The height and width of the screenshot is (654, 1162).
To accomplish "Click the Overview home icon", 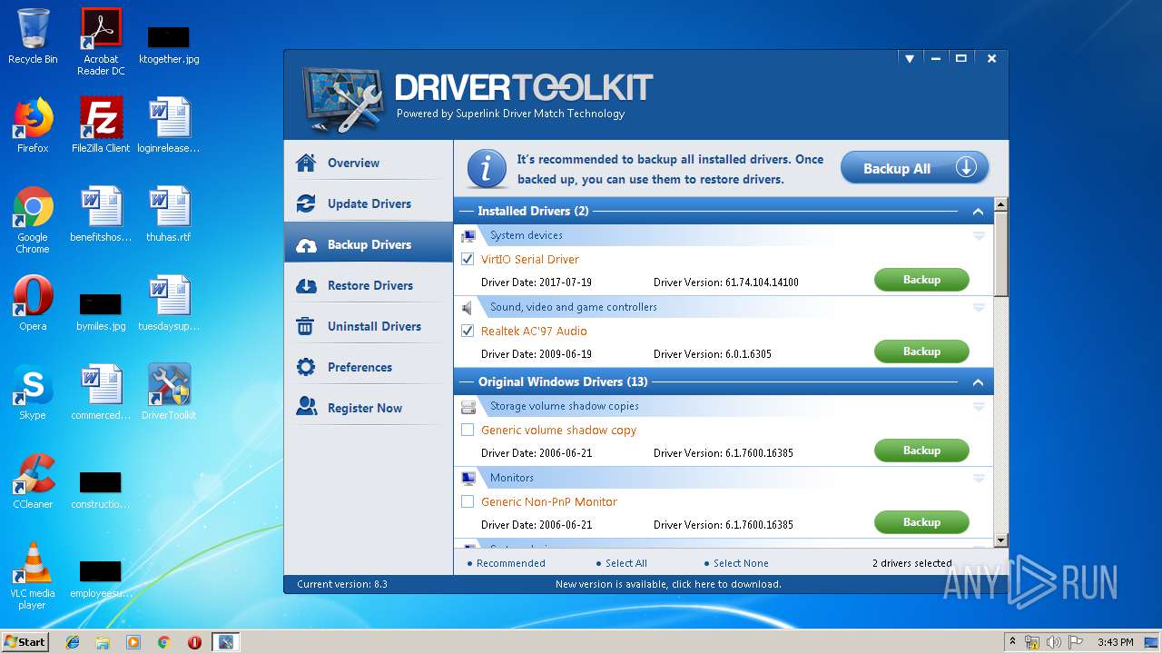I will [x=306, y=163].
